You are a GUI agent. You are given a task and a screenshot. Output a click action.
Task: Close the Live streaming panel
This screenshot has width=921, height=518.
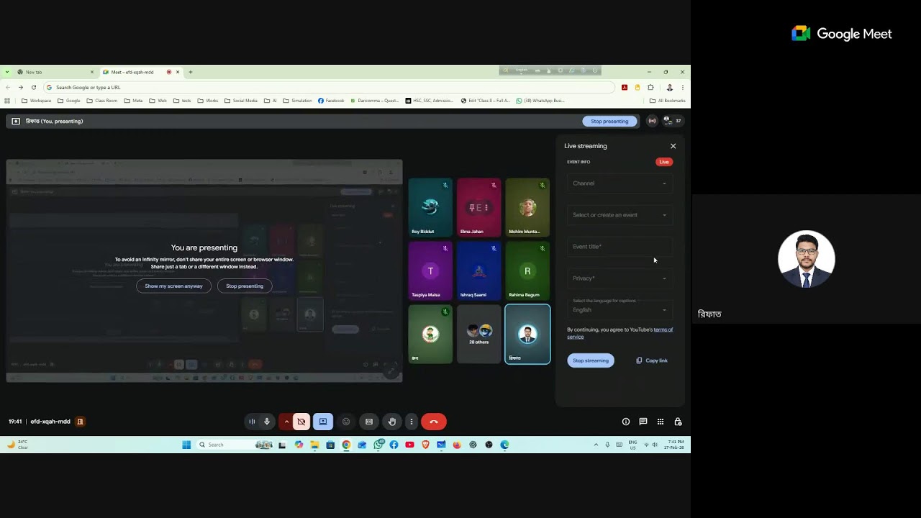pyautogui.click(x=673, y=146)
